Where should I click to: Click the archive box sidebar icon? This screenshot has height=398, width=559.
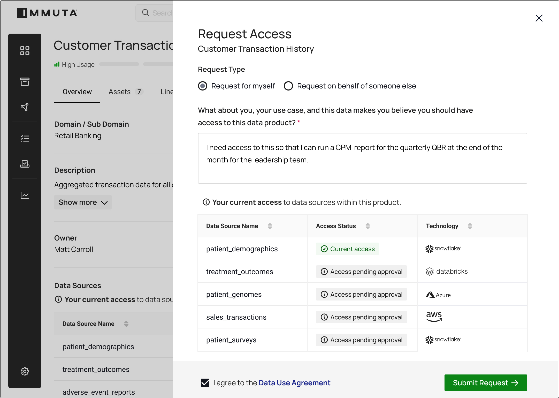point(25,82)
